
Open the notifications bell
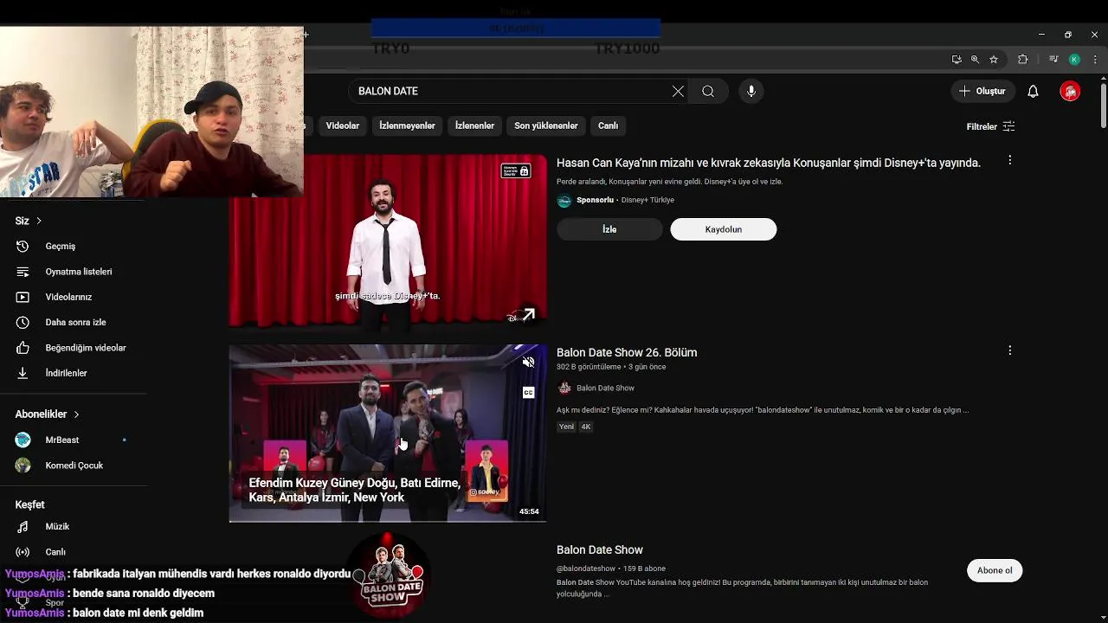pyautogui.click(x=1033, y=91)
